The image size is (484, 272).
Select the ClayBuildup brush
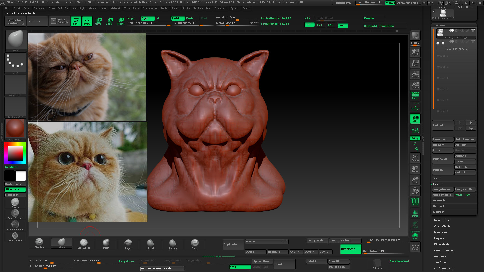(84, 243)
